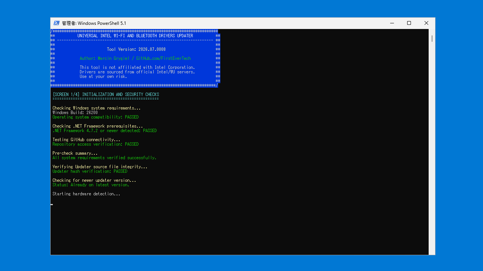
Task: Click 'All system requirements verified successfully.'
Action: coord(105,158)
